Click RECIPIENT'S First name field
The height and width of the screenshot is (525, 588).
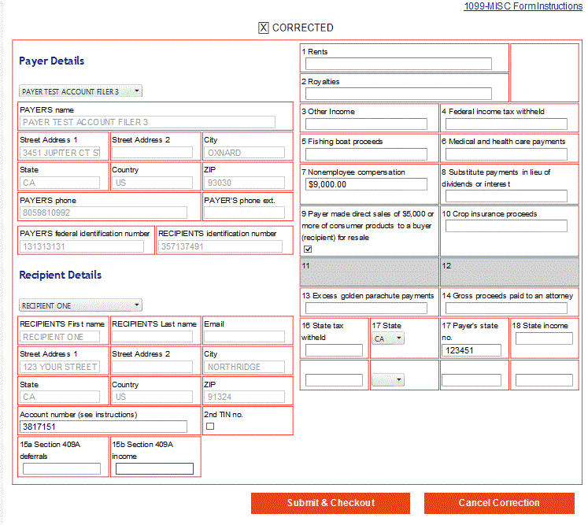pyautogui.click(x=60, y=337)
